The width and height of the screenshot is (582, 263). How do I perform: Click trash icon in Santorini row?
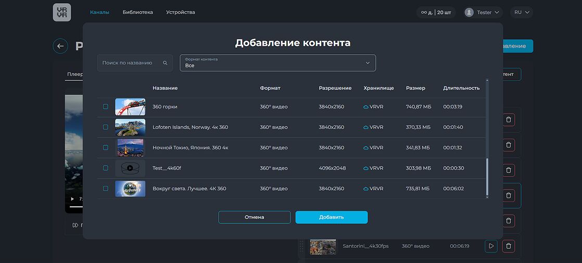(x=509, y=246)
